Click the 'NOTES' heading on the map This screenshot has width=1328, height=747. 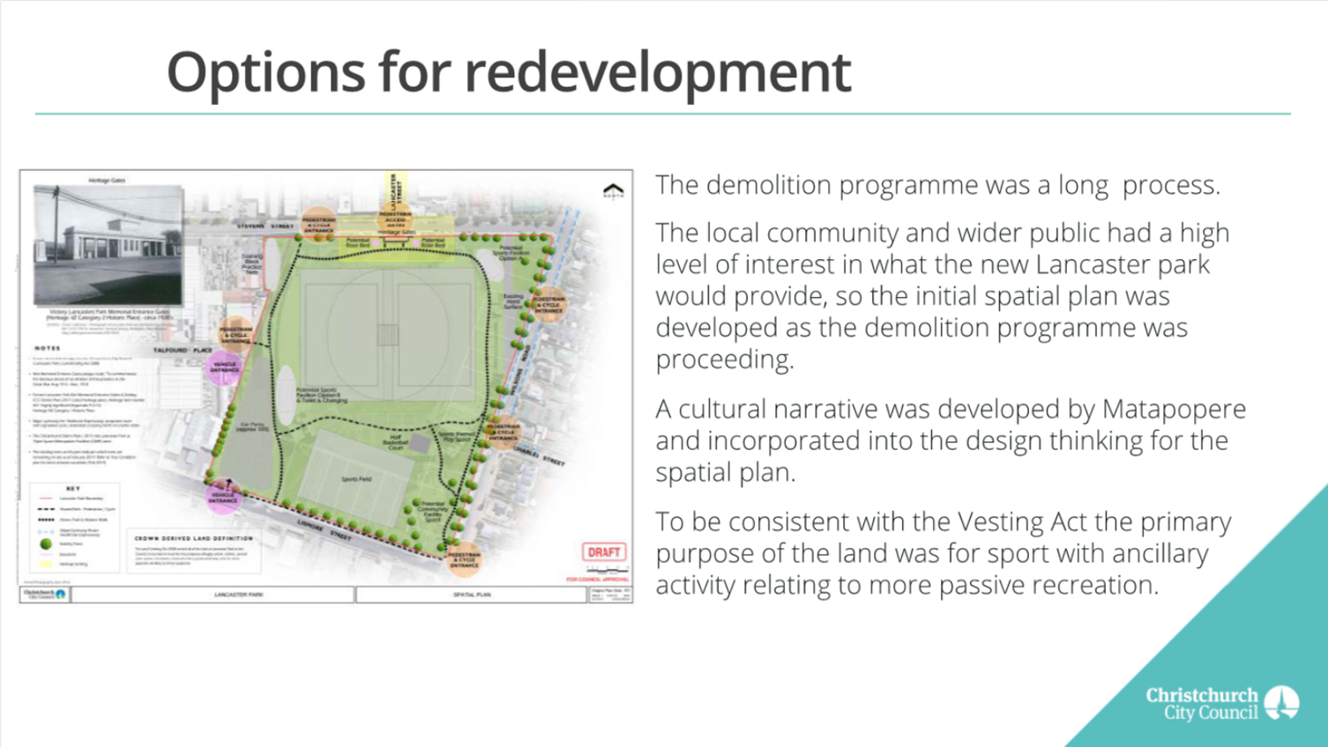coord(48,349)
